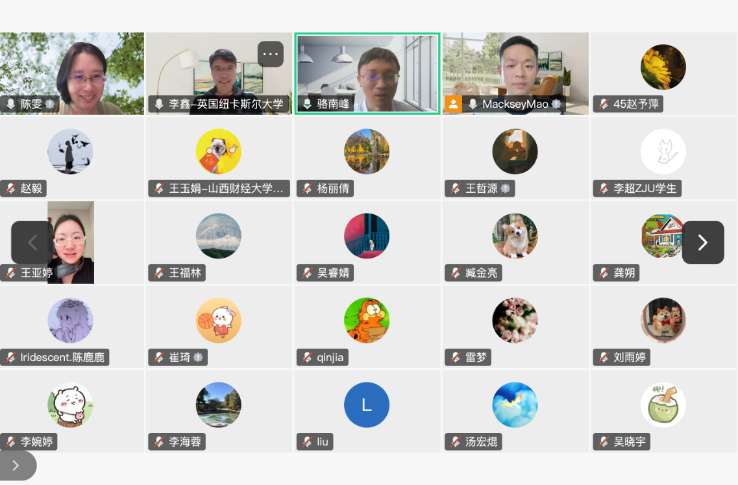Open the three-dot menu on 李鑫's video
Image resolution: width=738 pixels, height=485 pixels.
coord(271,54)
